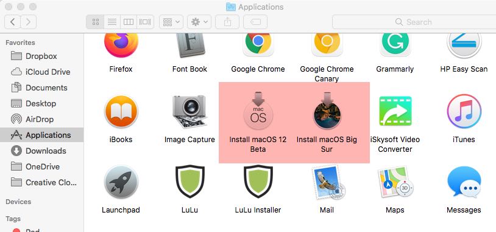Click the 'Image Capture' label text

pyautogui.click(x=190, y=139)
